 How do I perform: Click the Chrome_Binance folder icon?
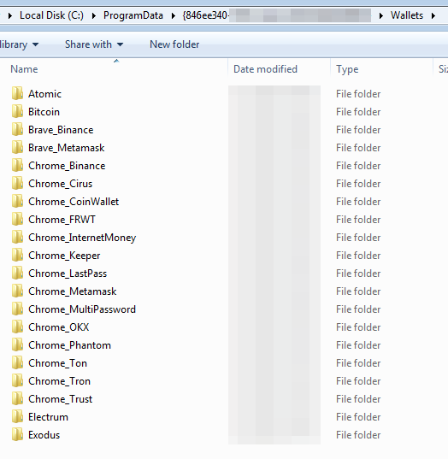click(17, 165)
